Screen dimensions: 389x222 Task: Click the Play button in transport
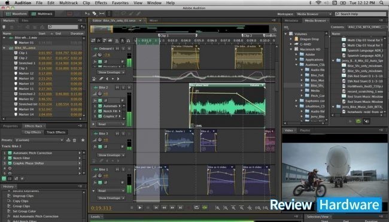140,208
